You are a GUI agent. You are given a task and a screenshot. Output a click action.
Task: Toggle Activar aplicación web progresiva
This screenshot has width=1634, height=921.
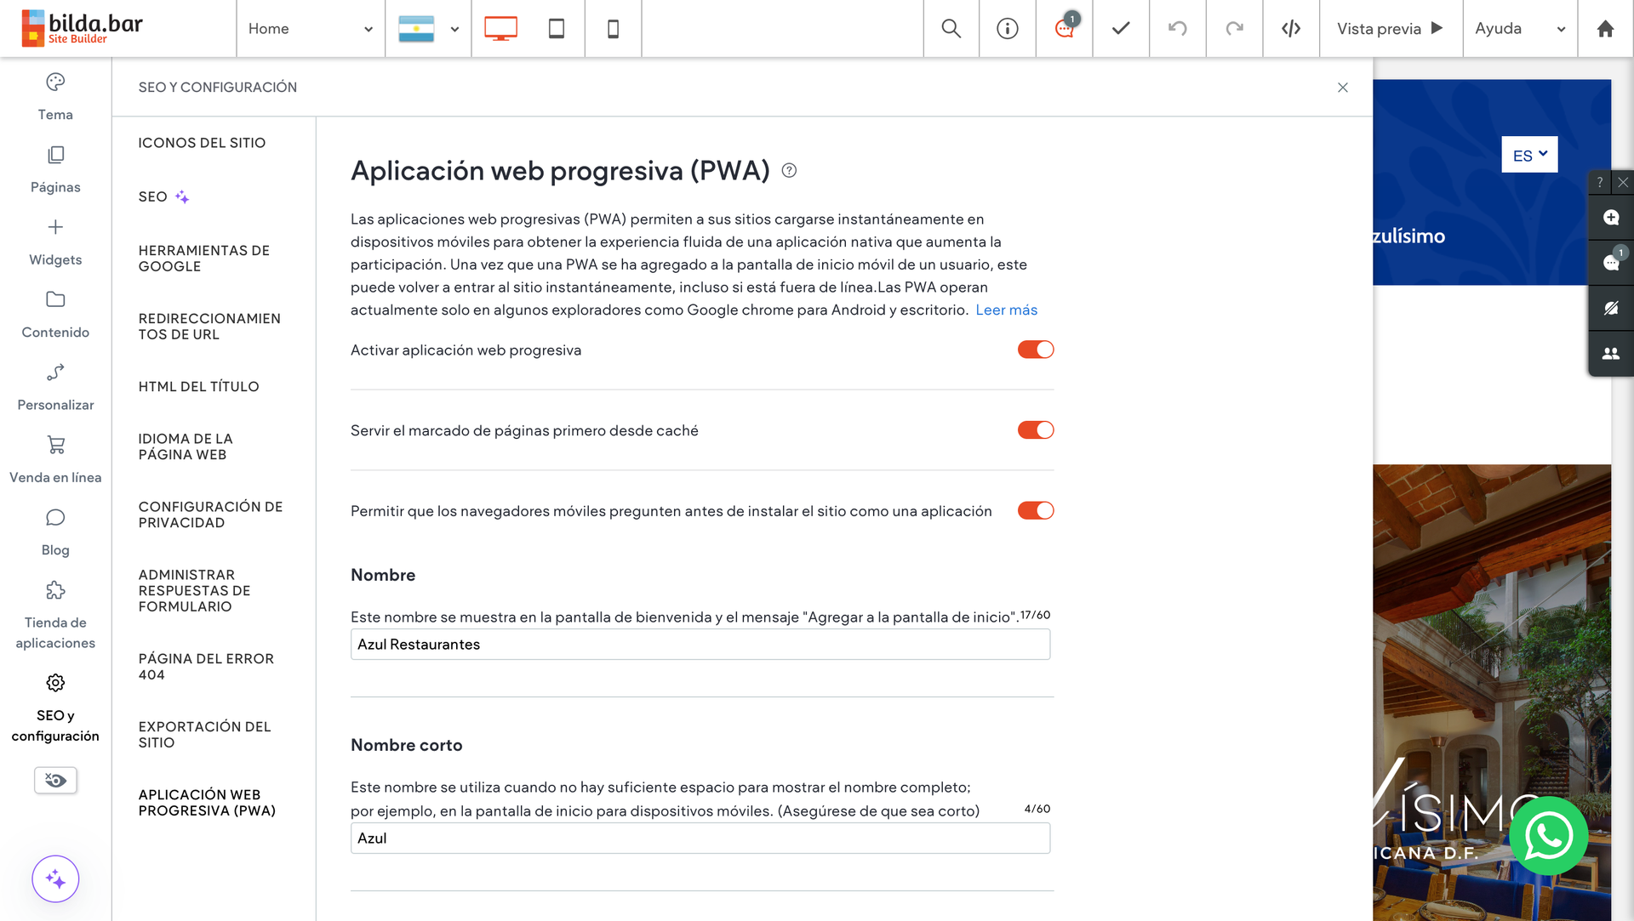click(1036, 350)
